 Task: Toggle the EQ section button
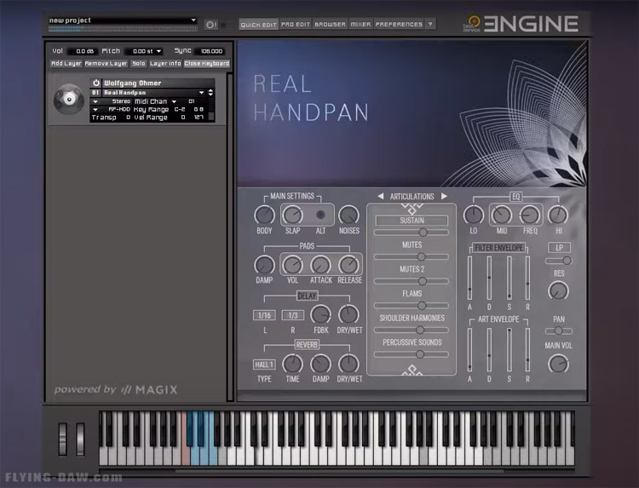(516, 197)
